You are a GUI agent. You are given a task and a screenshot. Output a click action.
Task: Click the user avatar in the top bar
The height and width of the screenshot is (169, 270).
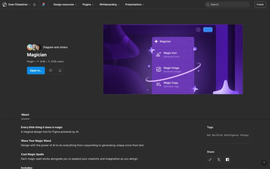coord(5,5)
